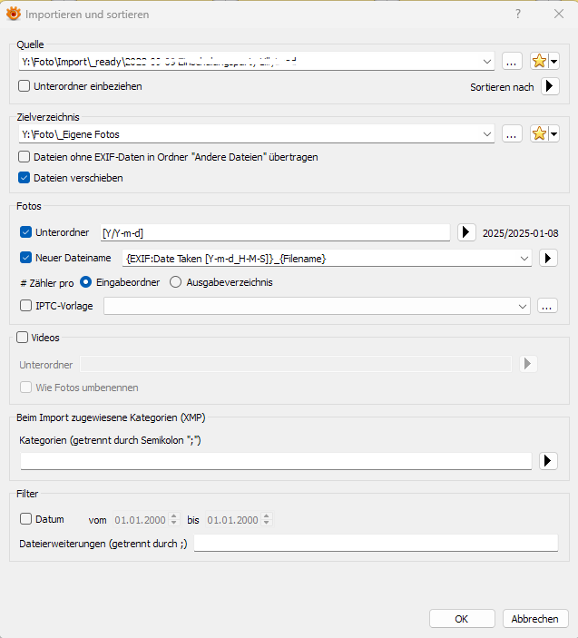Screen dimensions: 578x638
Task: Uncheck 'Dateien verschieben' option
Action: [x=24, y=178]
